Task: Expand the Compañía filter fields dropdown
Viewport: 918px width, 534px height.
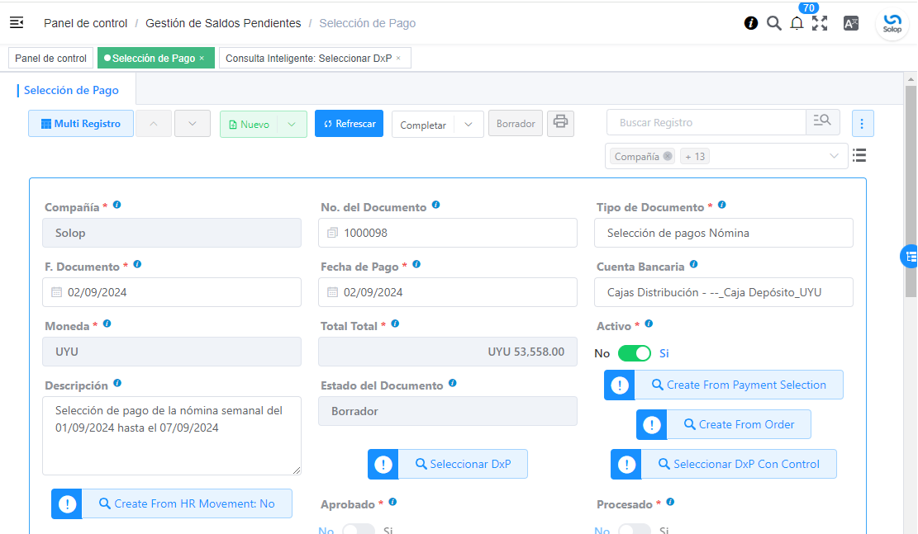Action: [834, 156]
